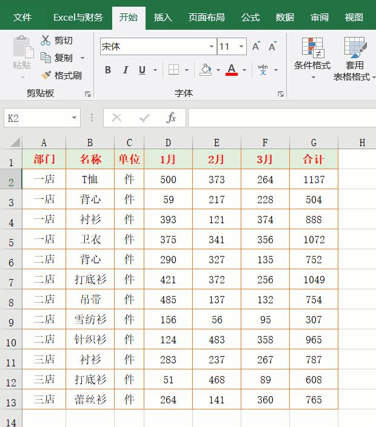This screenshot has width=376, height=427.
Task: Select column G header
Action: (x=314, y=143)
